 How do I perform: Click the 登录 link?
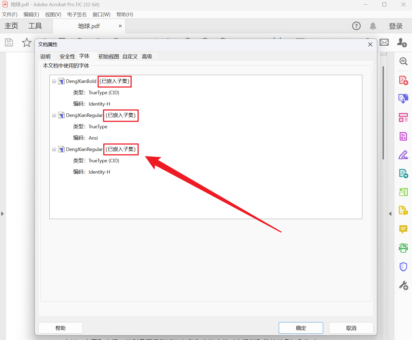[396, 26]
